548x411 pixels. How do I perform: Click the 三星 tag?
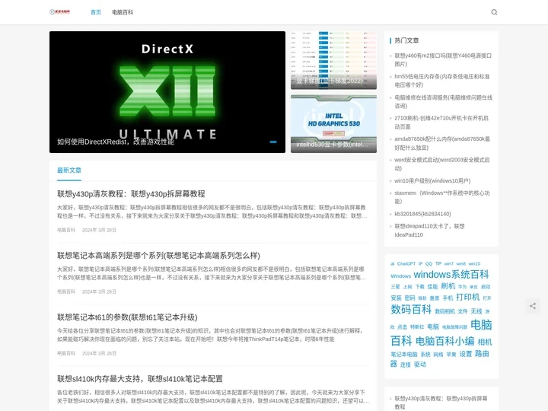coord(395,287)
